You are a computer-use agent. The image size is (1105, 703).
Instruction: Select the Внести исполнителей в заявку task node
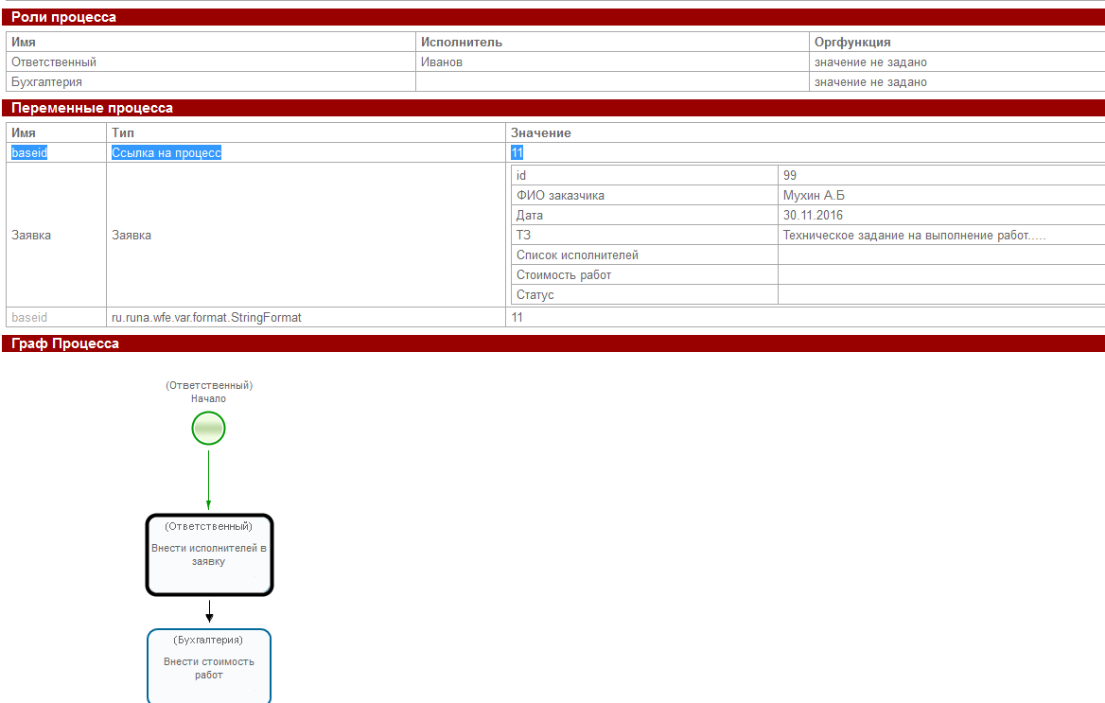[209, 555]
